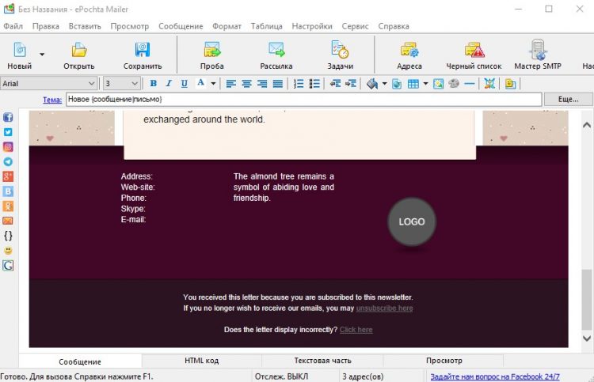Open the Настройки menu
Viewport: 594px width, 382px height.
click(x=312, y=26)
